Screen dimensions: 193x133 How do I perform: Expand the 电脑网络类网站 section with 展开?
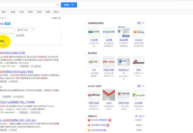141,23
